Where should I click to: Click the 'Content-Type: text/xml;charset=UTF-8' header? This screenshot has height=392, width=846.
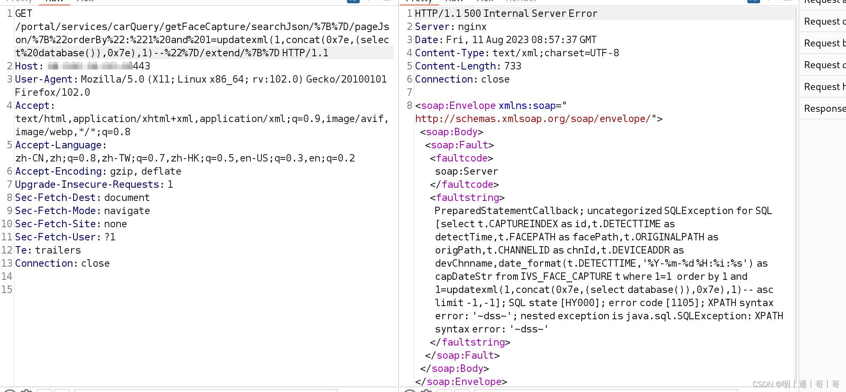pos(517,53)
